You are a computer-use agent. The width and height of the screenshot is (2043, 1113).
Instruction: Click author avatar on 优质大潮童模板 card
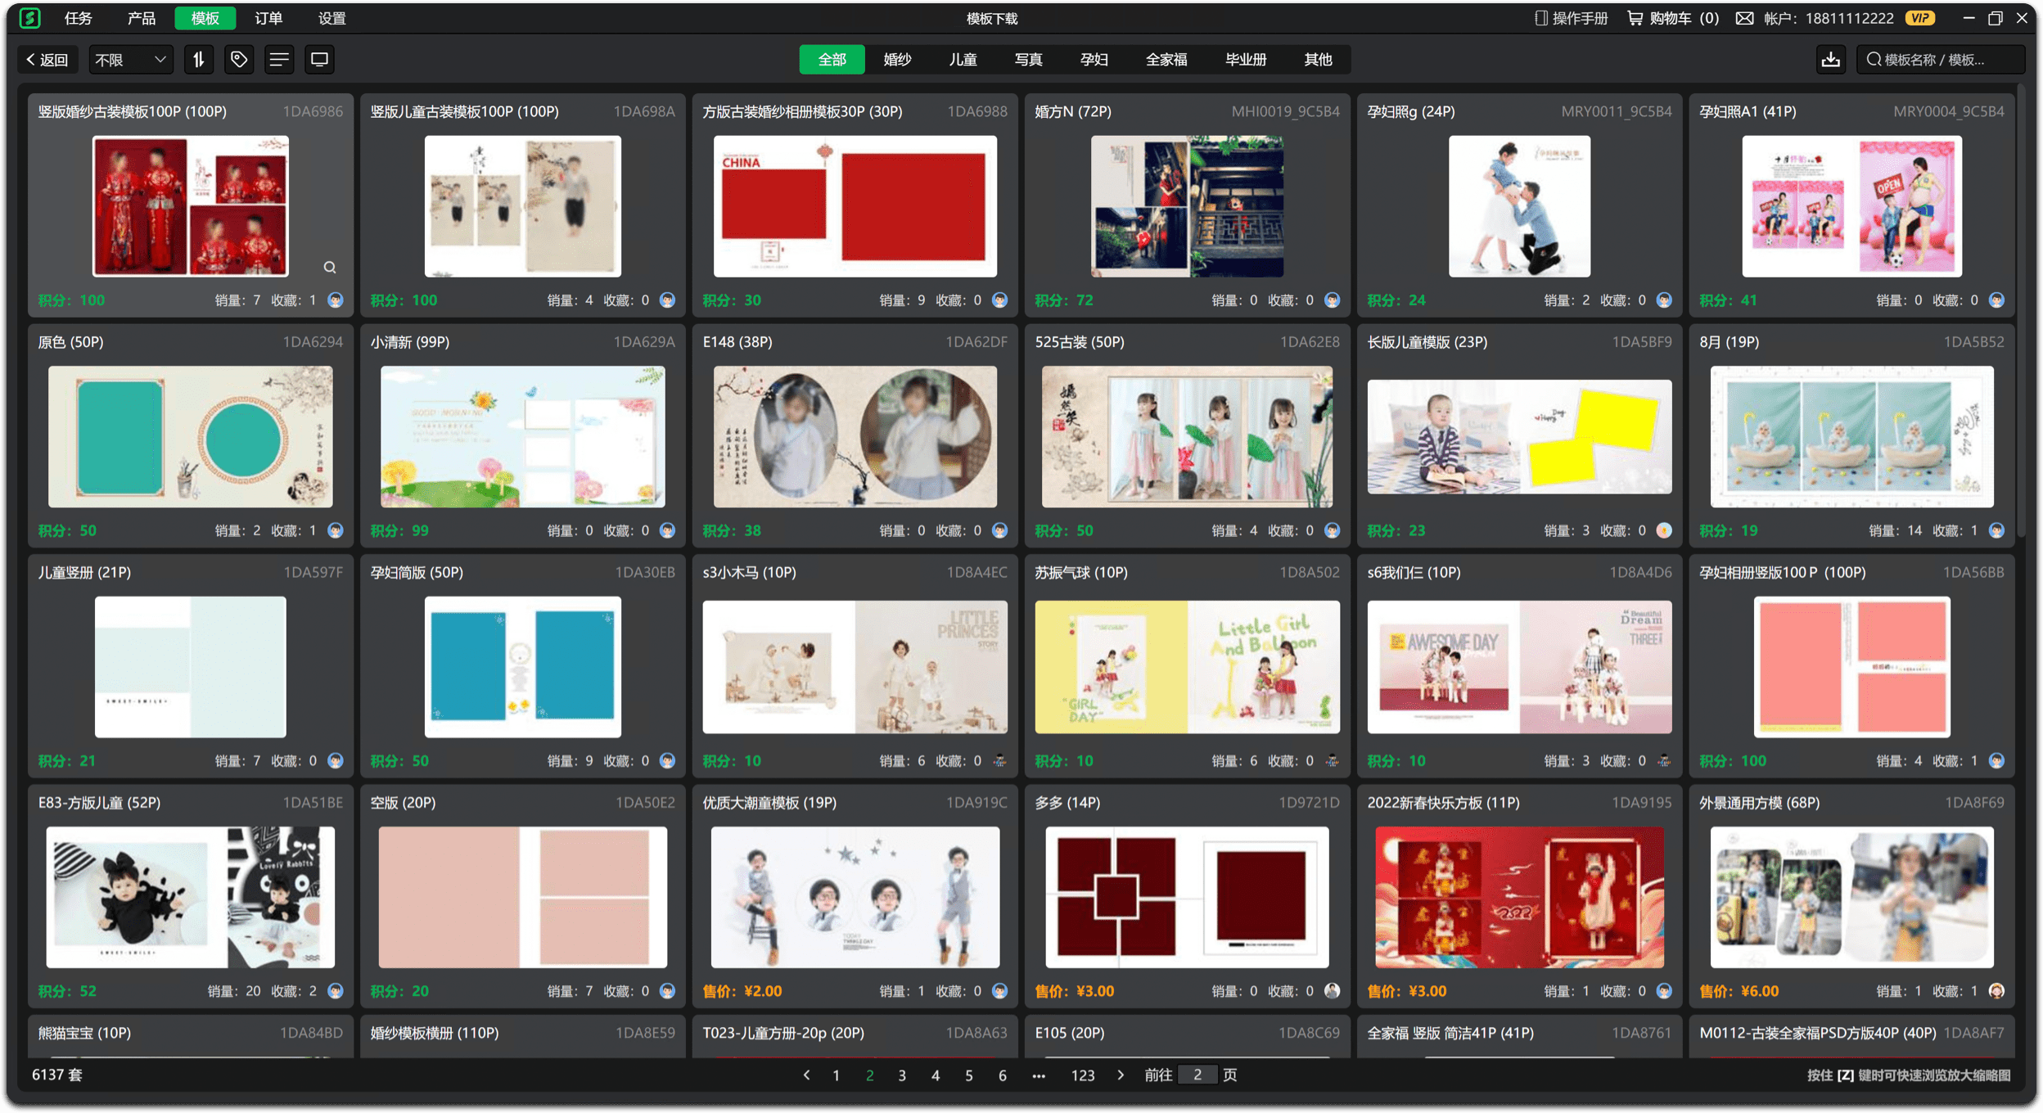tap(999, 991)
